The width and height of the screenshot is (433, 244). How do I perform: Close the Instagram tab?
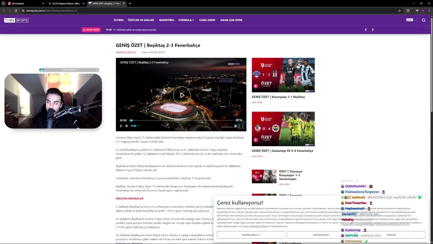(x=43, y=3)
